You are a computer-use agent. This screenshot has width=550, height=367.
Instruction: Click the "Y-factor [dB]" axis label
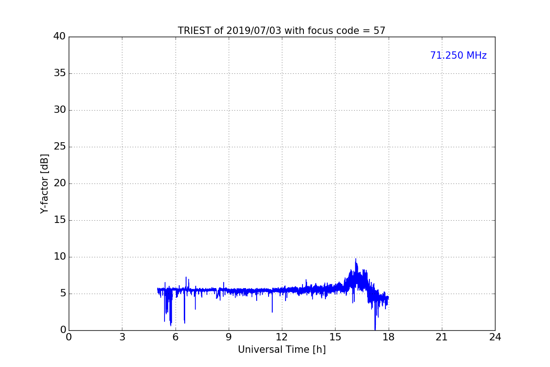(44, 183)
